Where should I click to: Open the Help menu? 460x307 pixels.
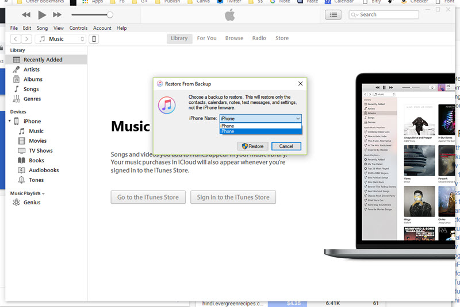pyautogui.click(x=121, y=28)
